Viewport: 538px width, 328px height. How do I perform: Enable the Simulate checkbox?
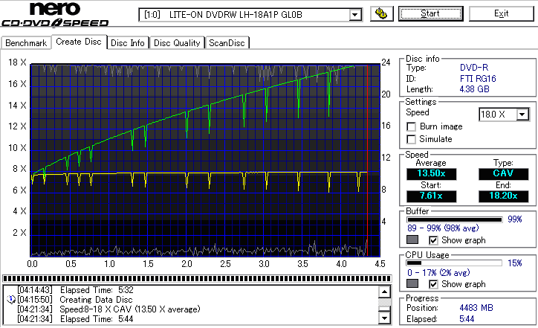[411, 139]
